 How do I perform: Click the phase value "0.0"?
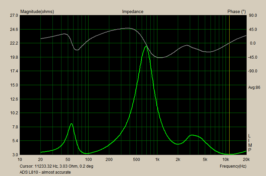(x=253, y=43)
